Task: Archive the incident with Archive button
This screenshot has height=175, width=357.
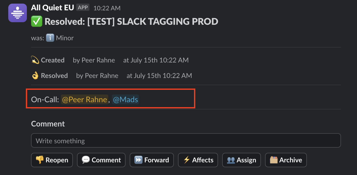Action: [286, 160]
